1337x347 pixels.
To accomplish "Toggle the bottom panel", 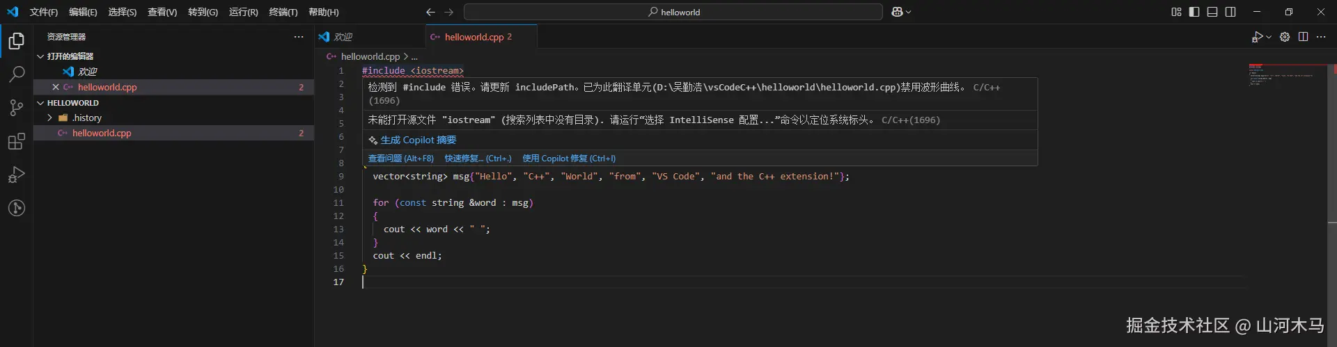I will 1212,12.
